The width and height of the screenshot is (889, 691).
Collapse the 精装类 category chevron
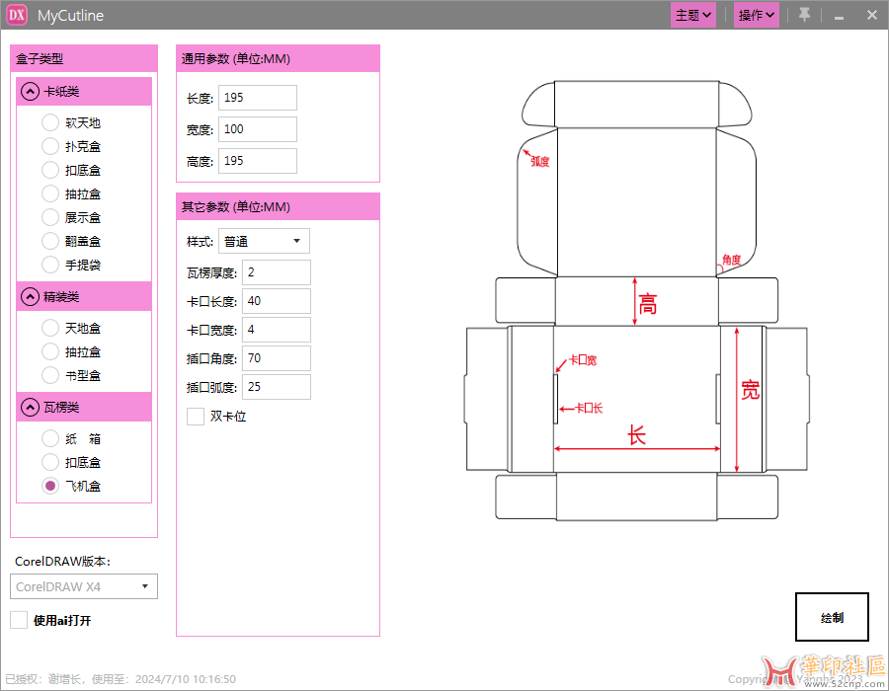tap(30, 297)
